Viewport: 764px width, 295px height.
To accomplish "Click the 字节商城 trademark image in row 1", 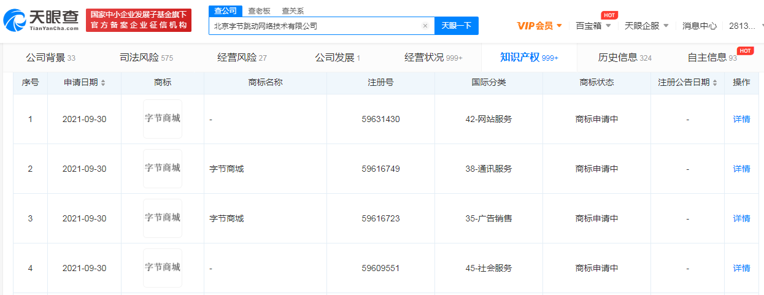I will tap(163, 119).
